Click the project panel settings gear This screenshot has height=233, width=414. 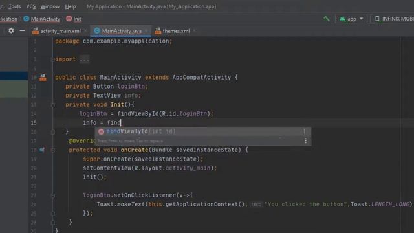(x=11, y=30)
